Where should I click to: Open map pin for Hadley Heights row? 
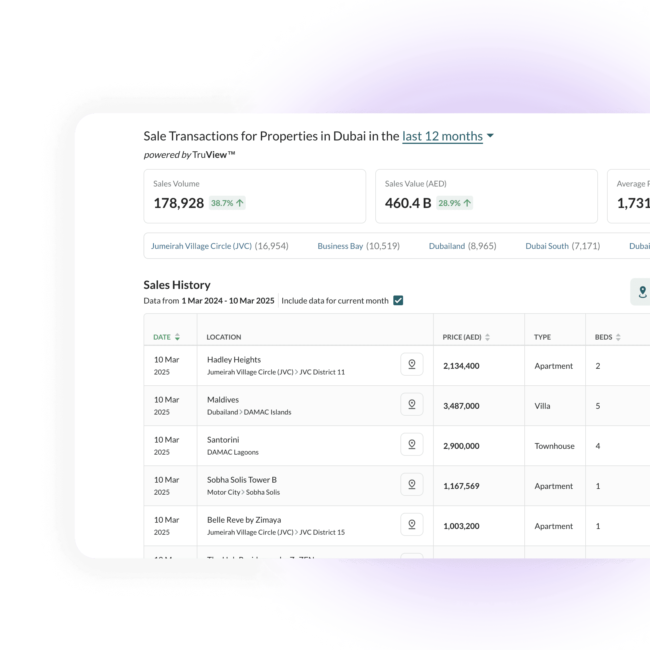click(411, 364)
